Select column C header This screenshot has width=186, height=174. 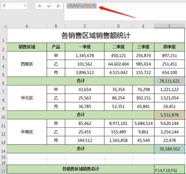pos(85,26)
